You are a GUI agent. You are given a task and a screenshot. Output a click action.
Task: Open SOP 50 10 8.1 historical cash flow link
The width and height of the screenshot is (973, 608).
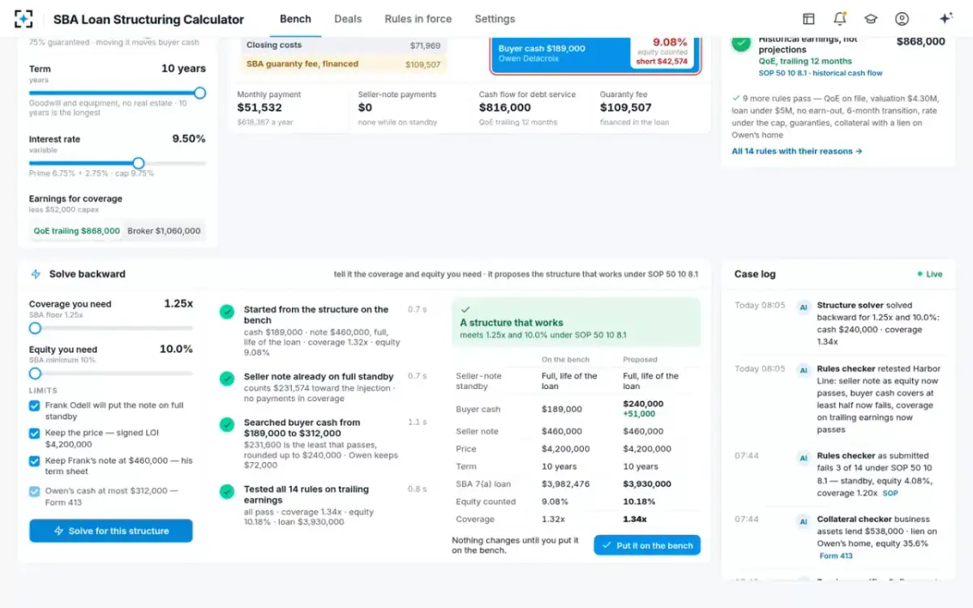click(x=821, y=73)
